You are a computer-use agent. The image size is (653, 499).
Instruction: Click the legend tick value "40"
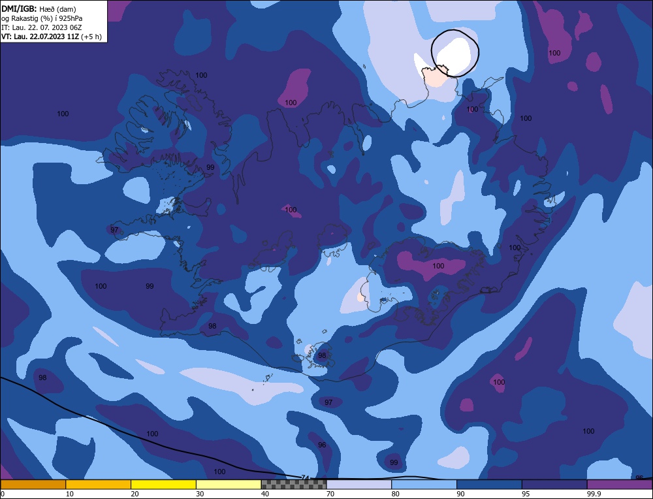[x=265, y=494]
